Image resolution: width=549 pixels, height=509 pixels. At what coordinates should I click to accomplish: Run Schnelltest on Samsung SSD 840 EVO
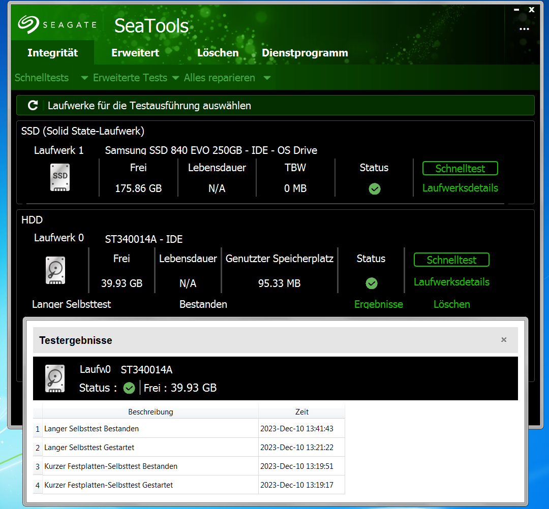(x=460, y=168)
